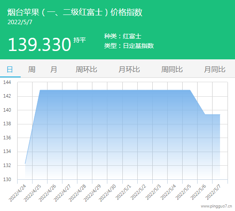
Task: Open the 月同比 tab
Action: (x=215, y=69)
